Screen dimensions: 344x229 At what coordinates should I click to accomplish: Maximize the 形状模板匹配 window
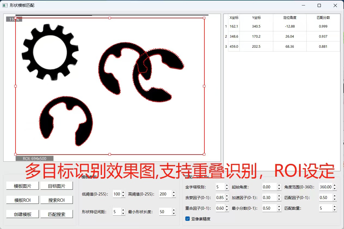(319, 5)
